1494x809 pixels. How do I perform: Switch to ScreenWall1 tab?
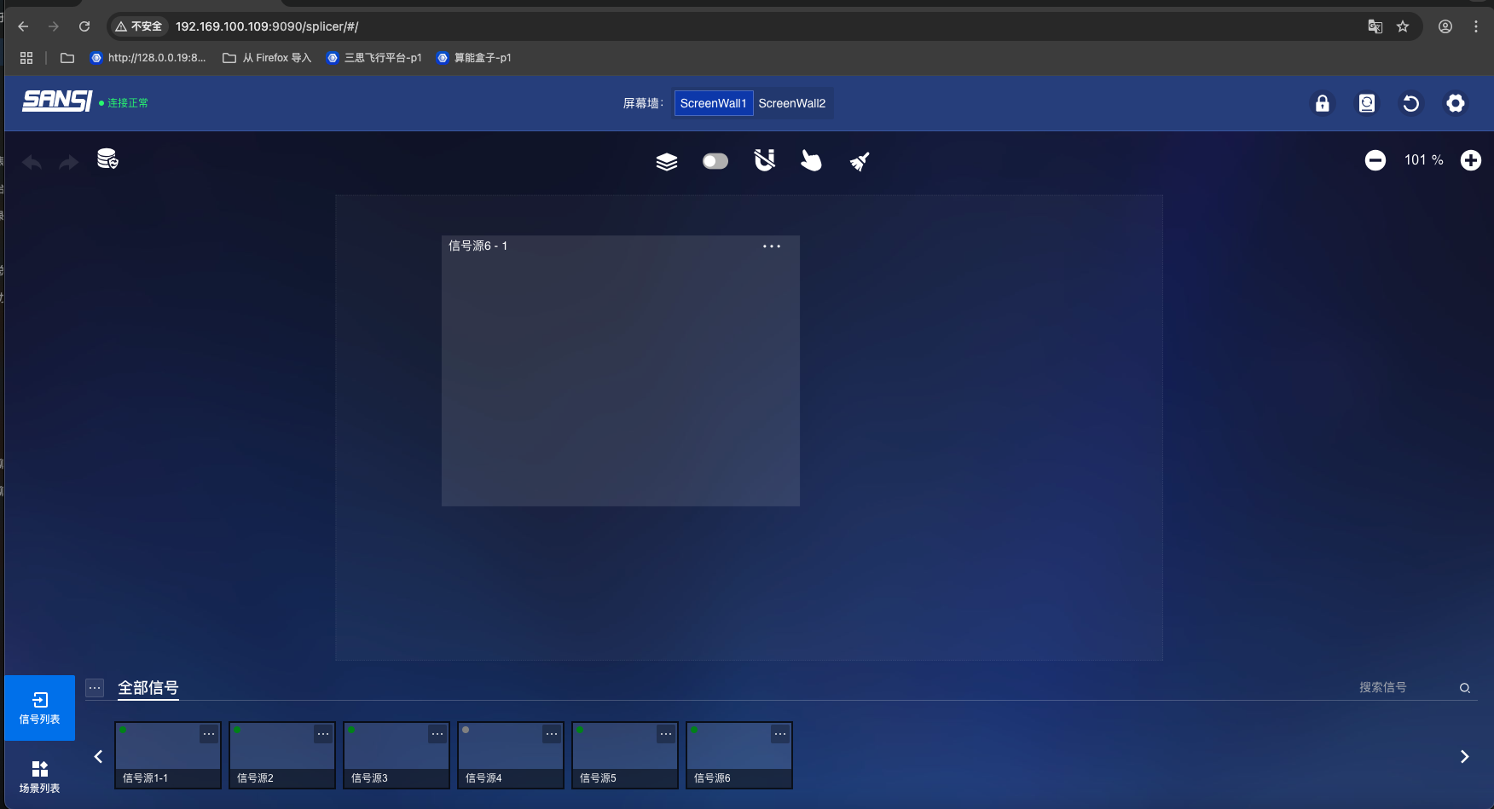(714, 103)
